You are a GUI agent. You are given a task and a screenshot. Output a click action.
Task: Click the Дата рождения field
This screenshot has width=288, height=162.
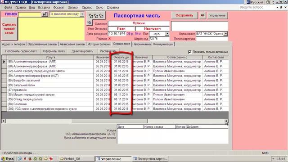pyautogui.click(x=117, y=34)
